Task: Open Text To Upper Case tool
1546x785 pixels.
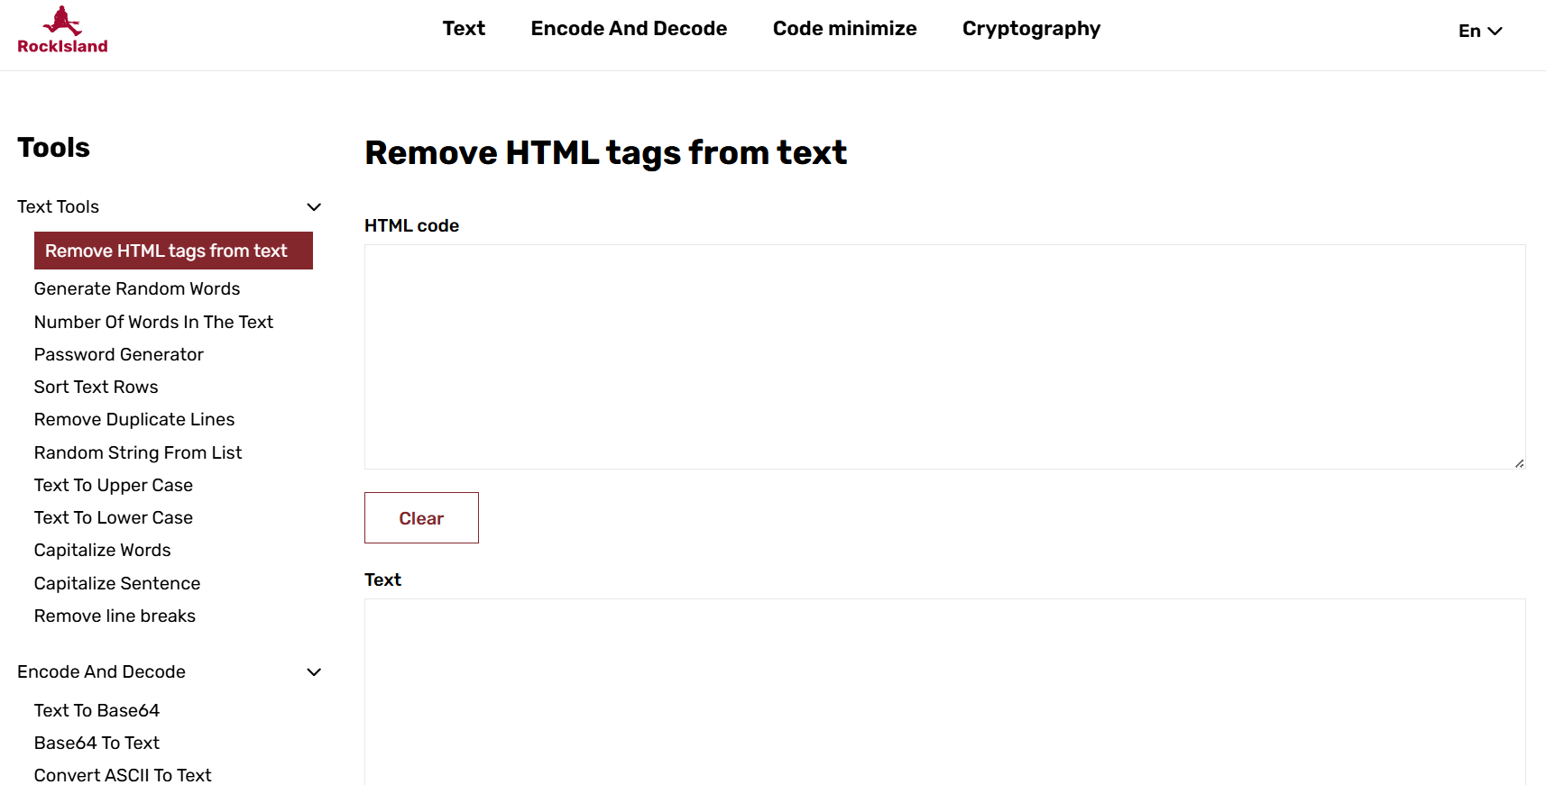Action: [x=114, y=485]
